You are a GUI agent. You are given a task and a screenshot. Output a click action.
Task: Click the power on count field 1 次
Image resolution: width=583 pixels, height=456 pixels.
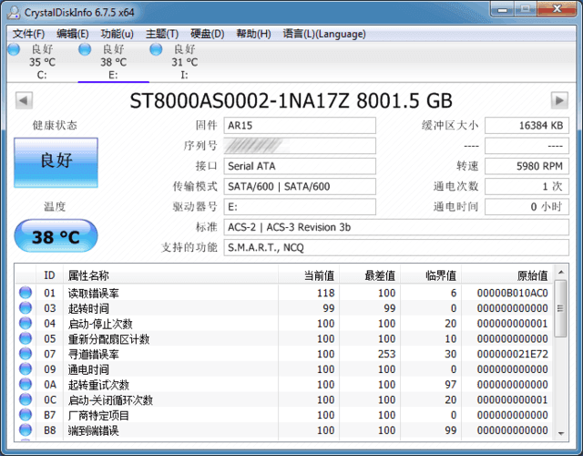pyautogui.click(x=527, y=186)
